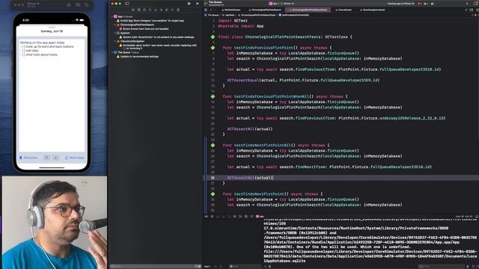479x269 pixels.
Task: Tap the Sunday, Jun 18 date header
Action: [52, 31]
